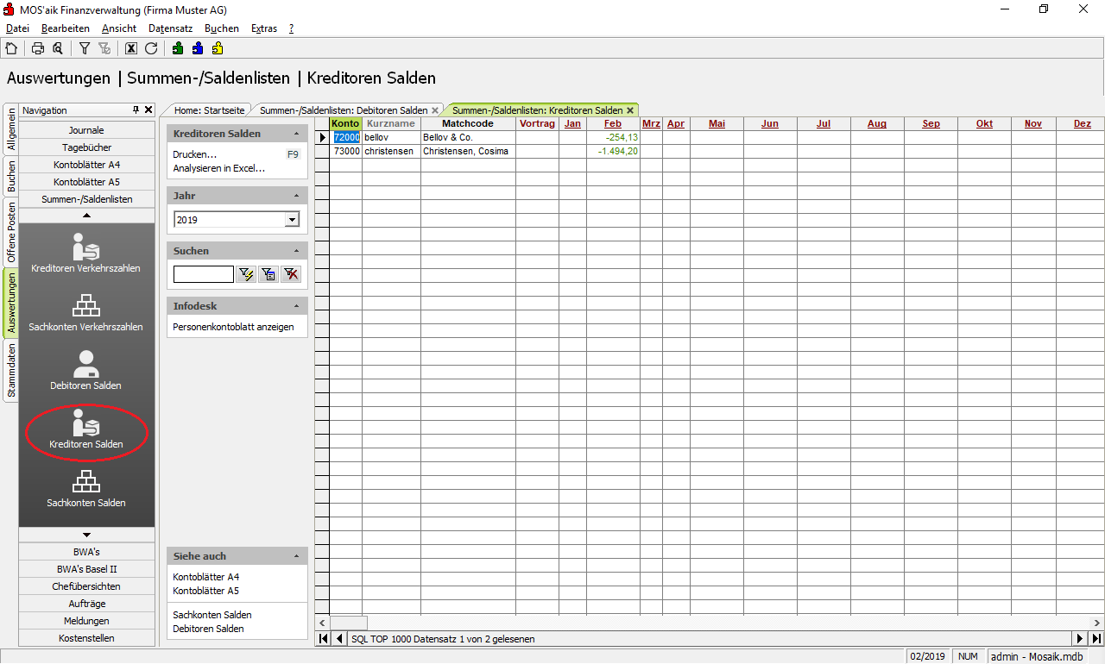Apply quick filter with lightning funnel icon
This screenshot has width=1105, height=664.
point(247,274)
